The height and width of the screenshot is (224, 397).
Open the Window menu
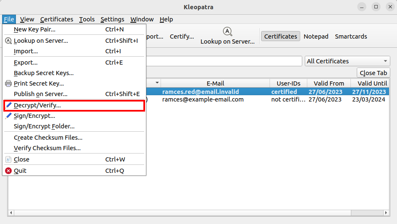pyautogui.click(x=142, y=19)
